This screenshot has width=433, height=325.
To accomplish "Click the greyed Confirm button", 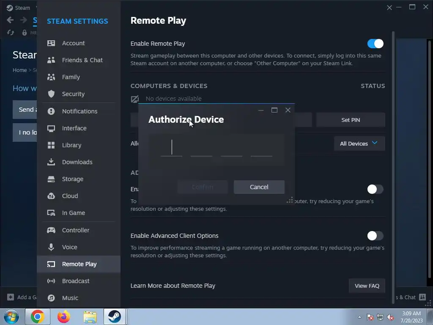I will click(203, 187).
